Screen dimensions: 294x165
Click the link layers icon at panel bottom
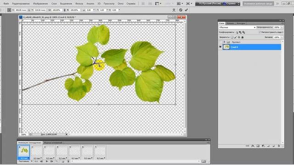[x=248, y=146]
